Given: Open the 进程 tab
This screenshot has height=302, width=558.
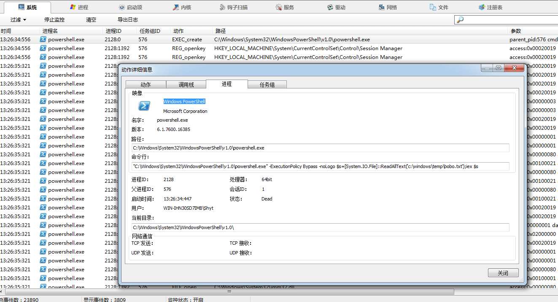Looking at the screenshot, I should click(x=79, y=7).
